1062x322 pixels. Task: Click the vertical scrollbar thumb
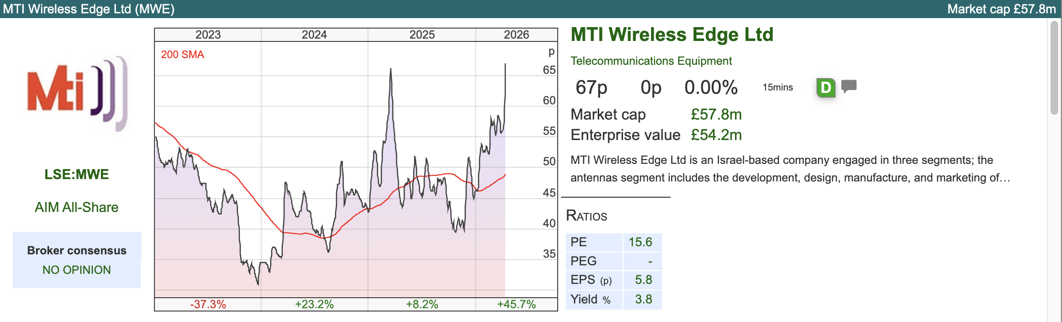(x=1054, y=68)
